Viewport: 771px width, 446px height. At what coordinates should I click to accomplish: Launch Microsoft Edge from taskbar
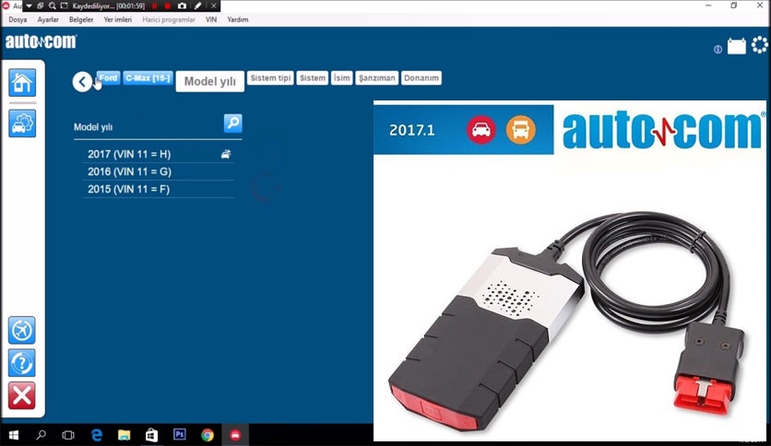[96, 435]
